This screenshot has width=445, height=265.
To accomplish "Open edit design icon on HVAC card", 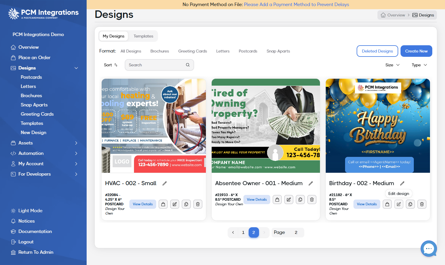I will (175, 204).
